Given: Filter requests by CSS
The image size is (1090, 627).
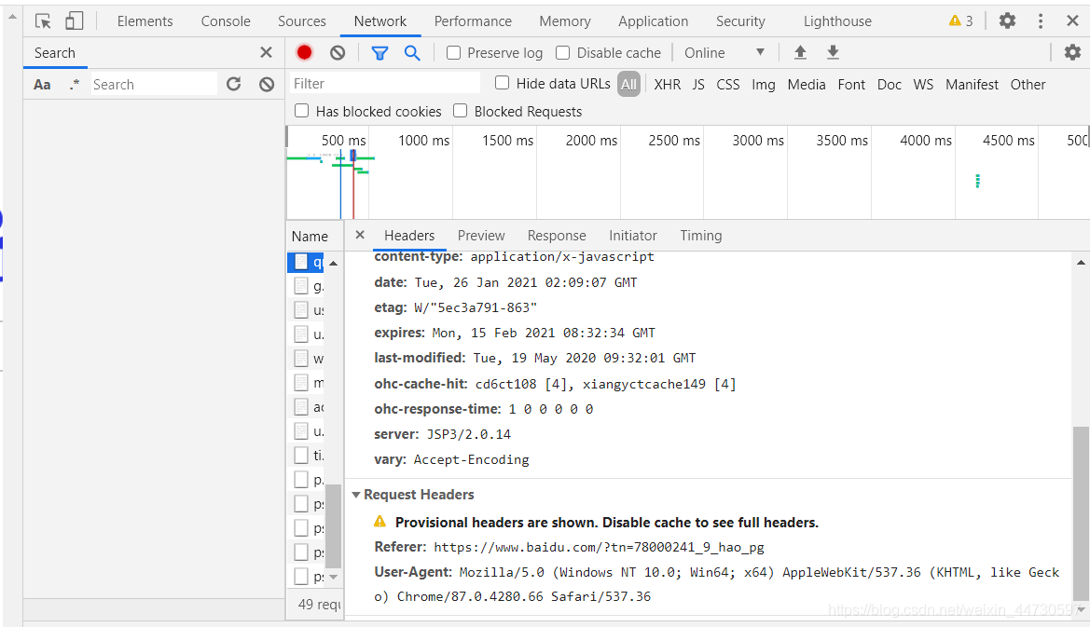Looking at the screenshot, I should [x=728, y=85].
